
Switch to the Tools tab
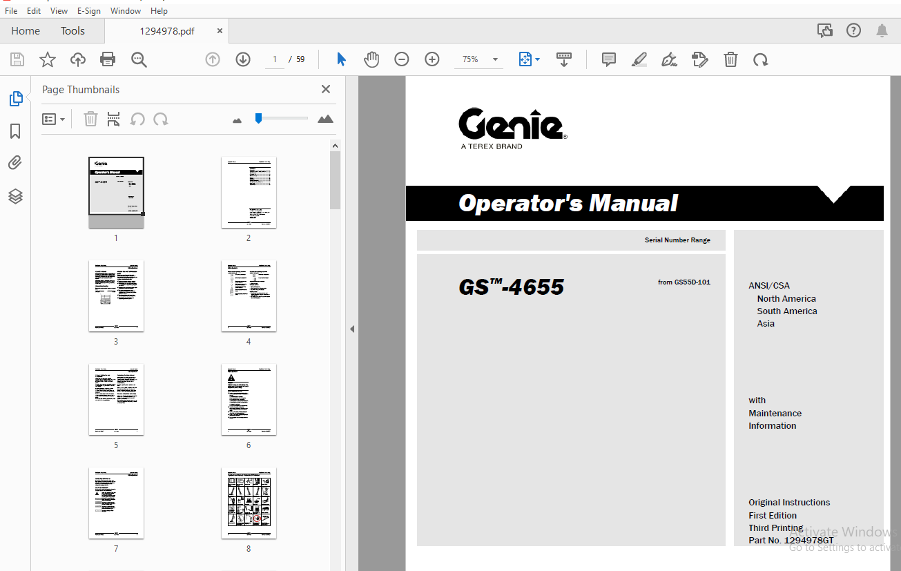pos(72,30)
